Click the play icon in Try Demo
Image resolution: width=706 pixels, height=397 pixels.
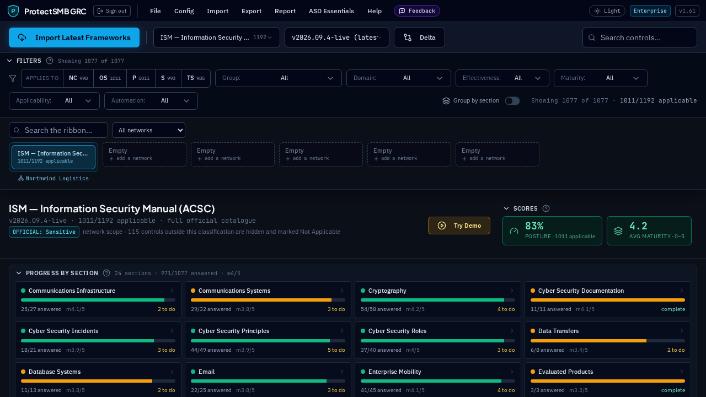pyautogui.click(x=442, y=226)
